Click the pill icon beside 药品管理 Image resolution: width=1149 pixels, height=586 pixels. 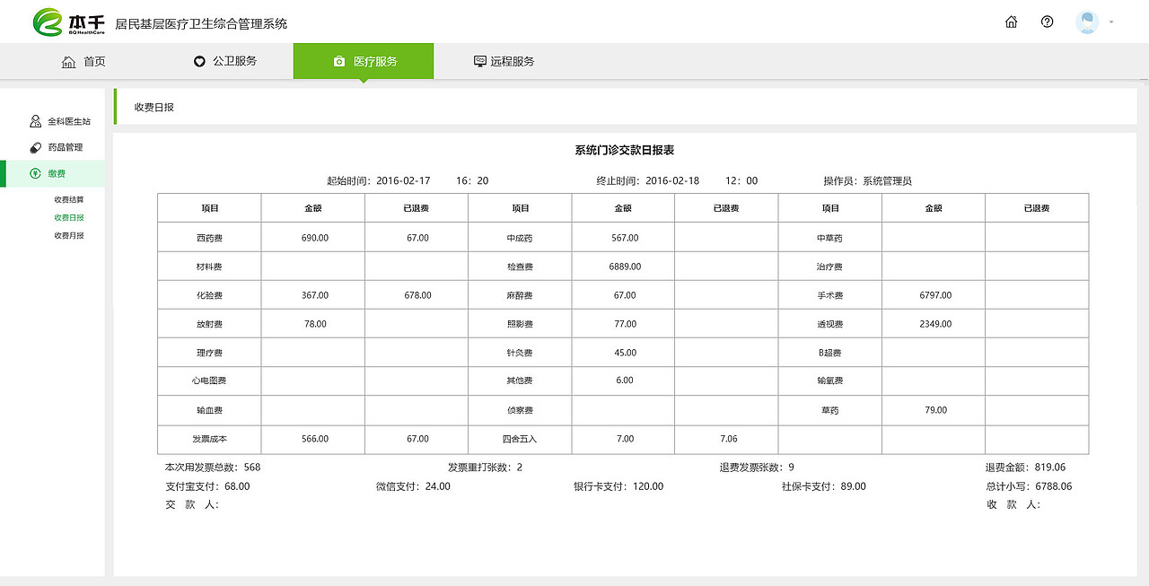(35, 147)
